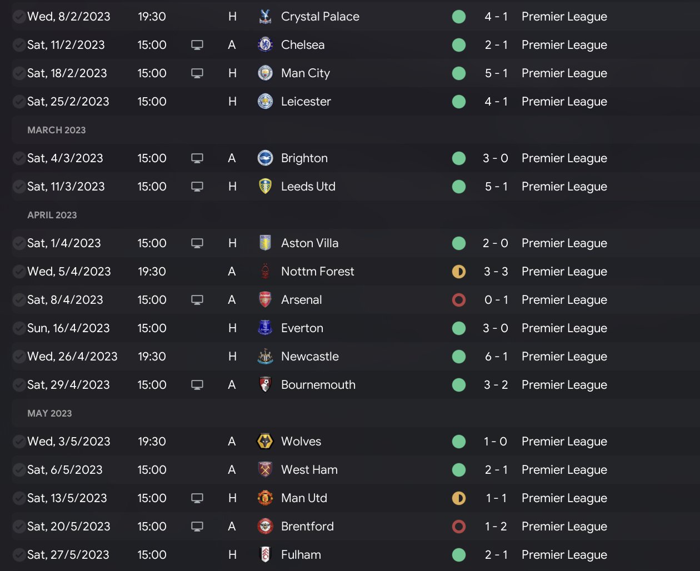Toggle the checkmark for the Everton fixture
The height and width of the screenshot is (571, 700).
19,328
